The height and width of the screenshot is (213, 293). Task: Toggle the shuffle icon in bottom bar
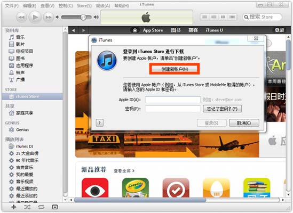tap(27, 207)
